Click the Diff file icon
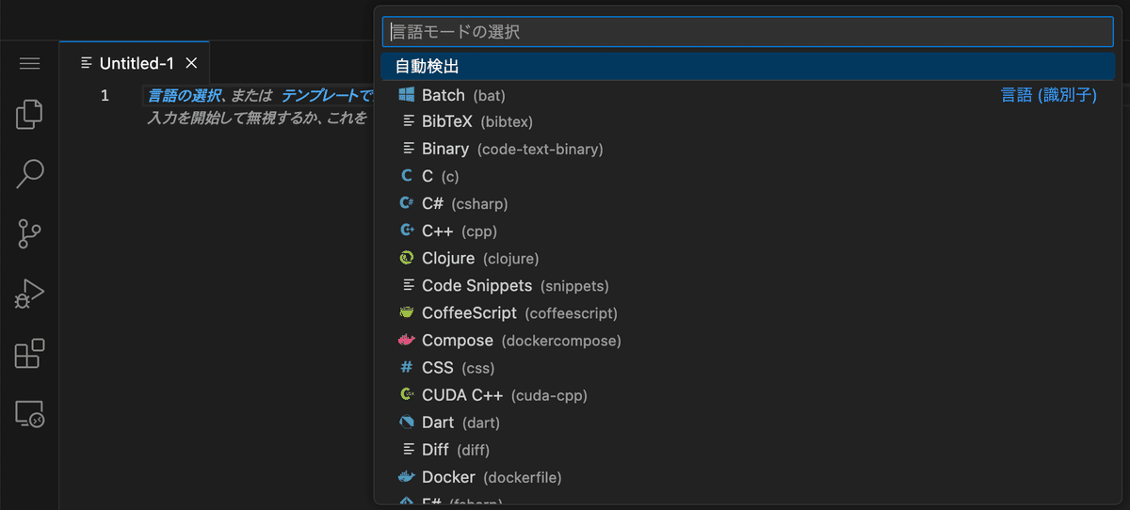 point(408,449)
